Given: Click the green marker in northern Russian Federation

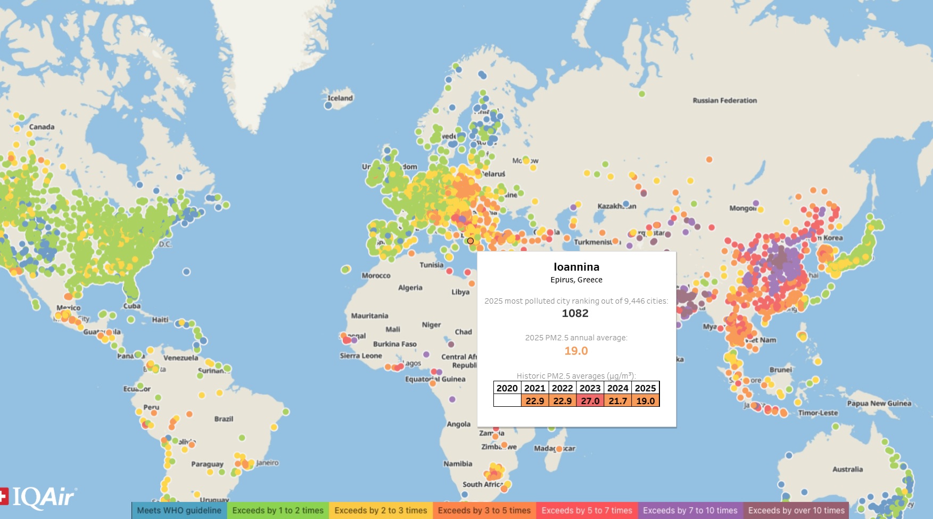Looking at the screenshot, I should (x=642, y=94).
